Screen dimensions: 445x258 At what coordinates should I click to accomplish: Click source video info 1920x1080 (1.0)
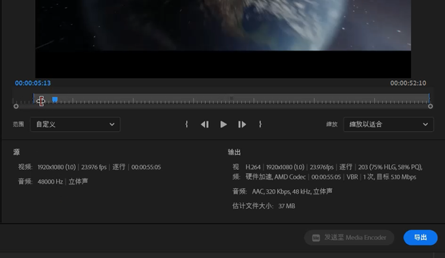click(56, 167)
